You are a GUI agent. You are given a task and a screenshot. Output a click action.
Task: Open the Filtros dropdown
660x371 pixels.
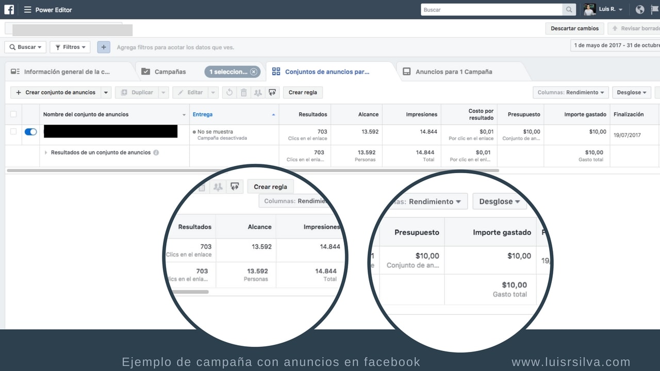70,47
